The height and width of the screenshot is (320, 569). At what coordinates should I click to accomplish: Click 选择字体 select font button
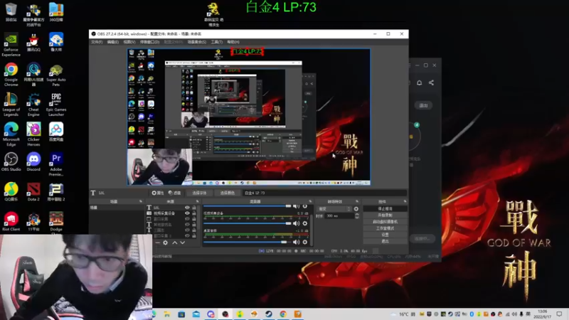(x=199, y=193)
